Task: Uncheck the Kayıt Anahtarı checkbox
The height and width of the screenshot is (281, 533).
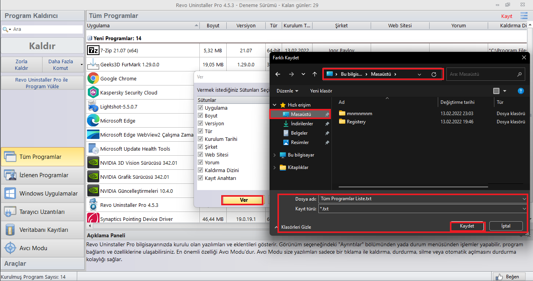Action: [x=201, y=178]
